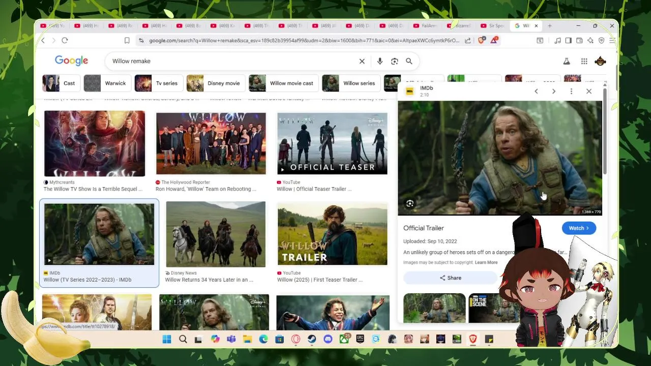
Task: Open the Brave Shields lion icon
Action: click(x=481, y=40)
